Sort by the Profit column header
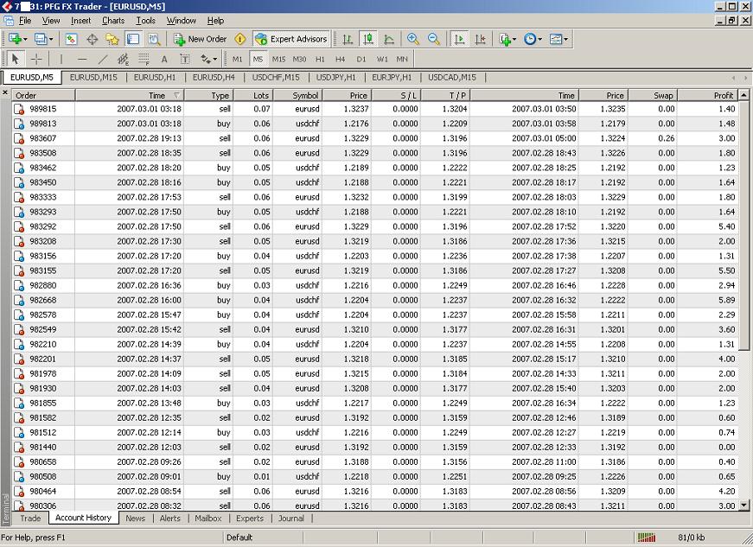This screenshot has height=547, width=753. click(706, 95)
